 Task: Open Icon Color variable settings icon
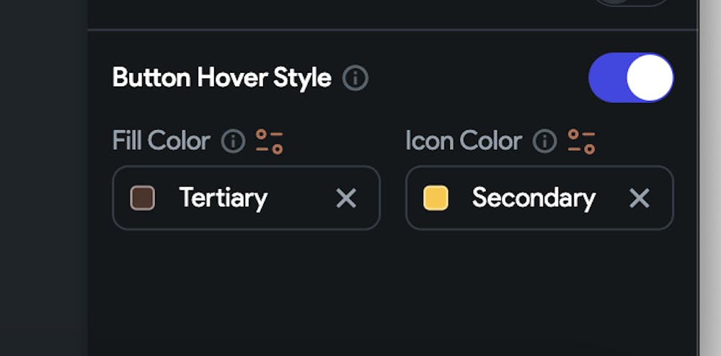pos(581,141)
